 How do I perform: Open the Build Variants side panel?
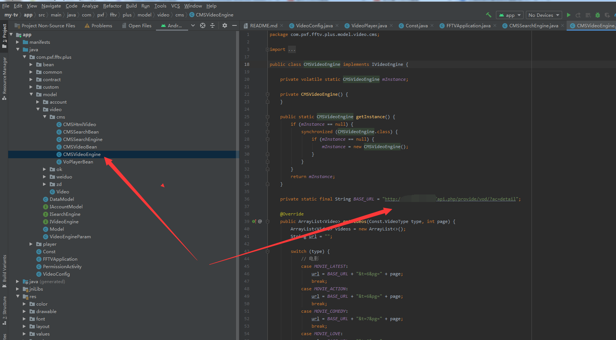click(x=4, y=271)
